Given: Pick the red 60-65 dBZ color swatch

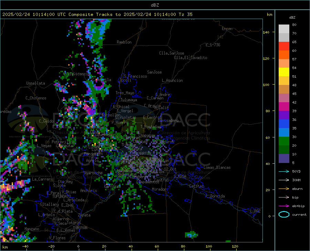Looking at the screenshot, I should (284, 46).
